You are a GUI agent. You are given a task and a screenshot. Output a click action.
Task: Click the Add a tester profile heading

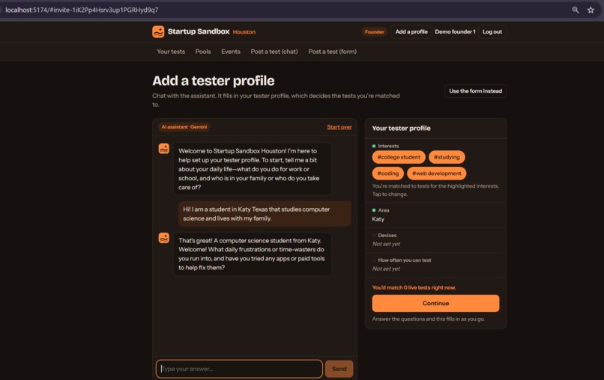(x=214, y=81)
